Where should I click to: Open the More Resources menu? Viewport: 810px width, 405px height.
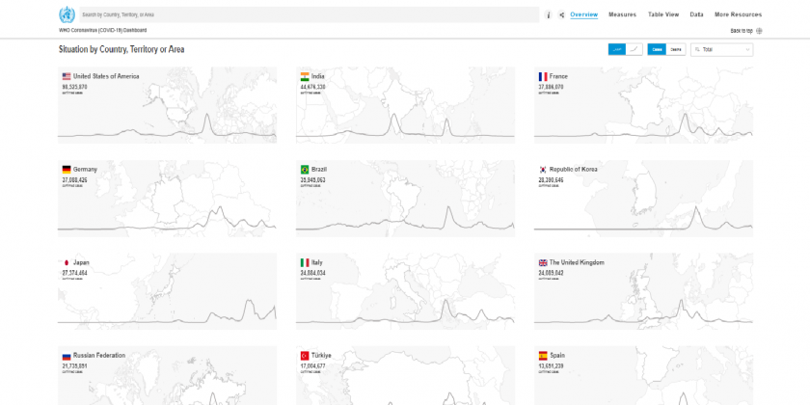[738, 14]
